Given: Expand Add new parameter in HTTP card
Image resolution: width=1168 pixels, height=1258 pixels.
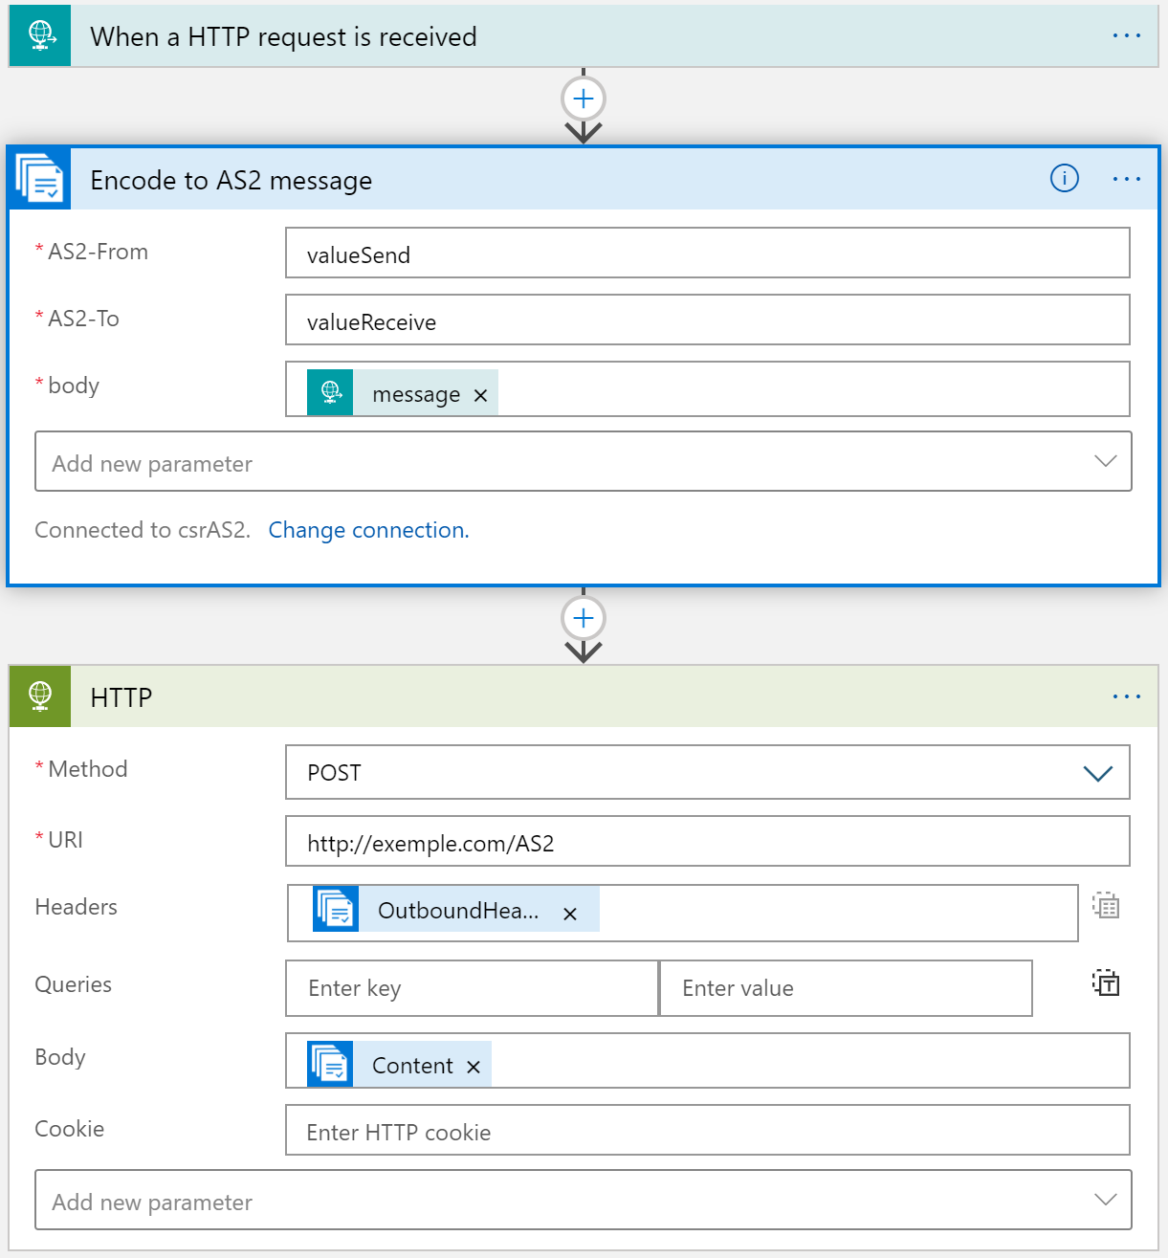Looking at the screenshot, I should (584, 1200).
